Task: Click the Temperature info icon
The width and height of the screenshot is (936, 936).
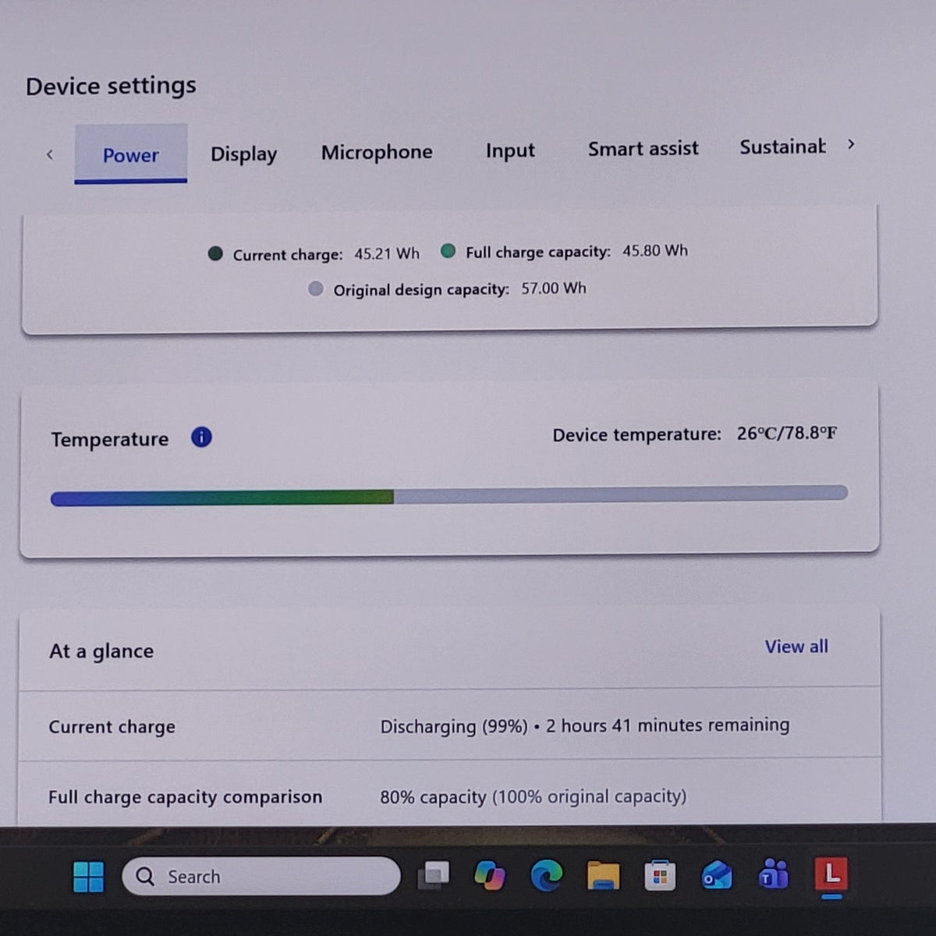Action: [201, 437]
